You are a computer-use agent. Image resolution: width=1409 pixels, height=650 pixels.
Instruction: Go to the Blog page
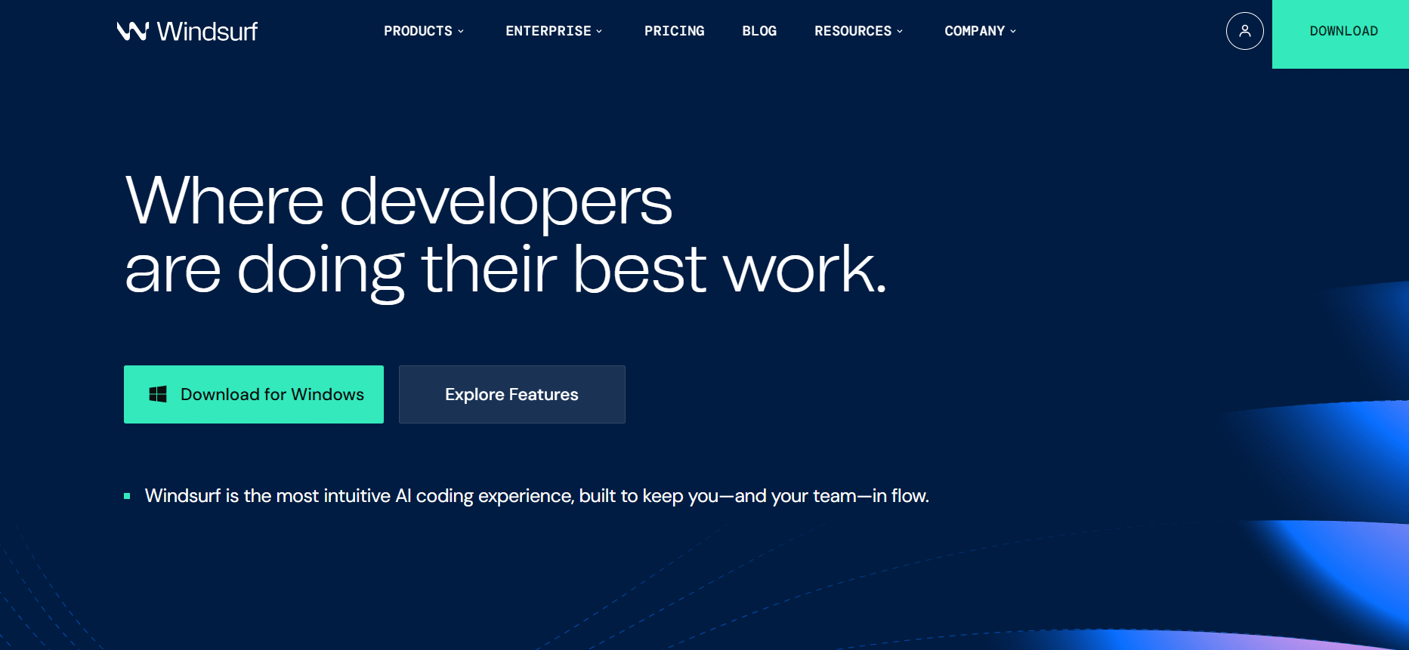(x=759, y=31)
